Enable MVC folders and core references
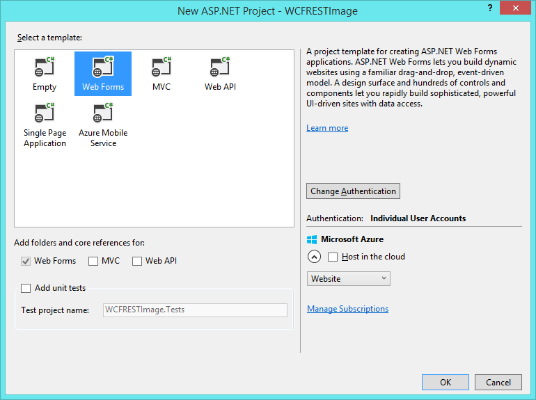 click(x=93, y=262)
